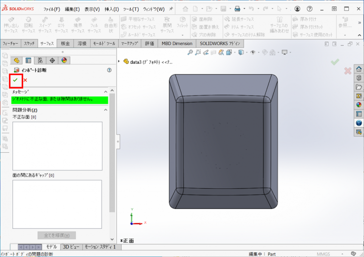The image size is (364, 257).
Task: Click the help icon in Import Diagnostics
Action: tap(109, 70)
